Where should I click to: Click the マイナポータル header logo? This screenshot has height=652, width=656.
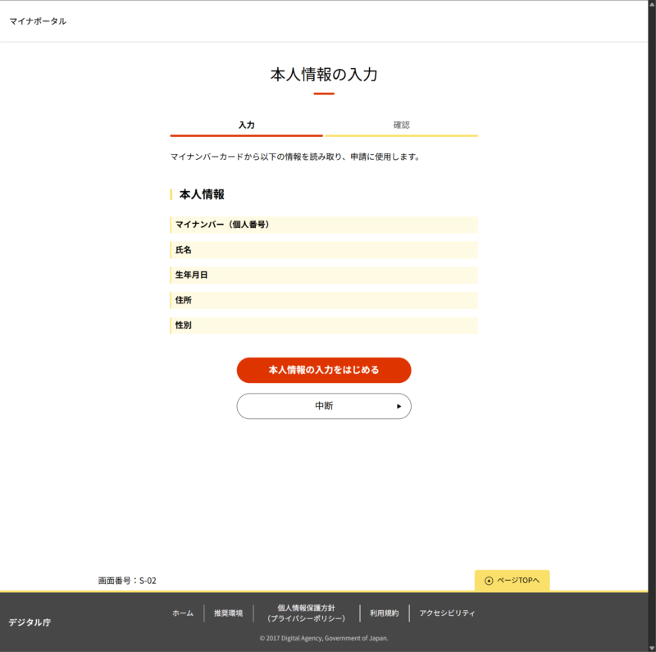38,21
